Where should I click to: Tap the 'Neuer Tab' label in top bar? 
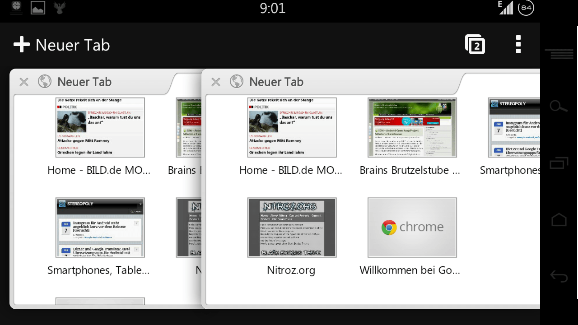click(x=73, y=45)
